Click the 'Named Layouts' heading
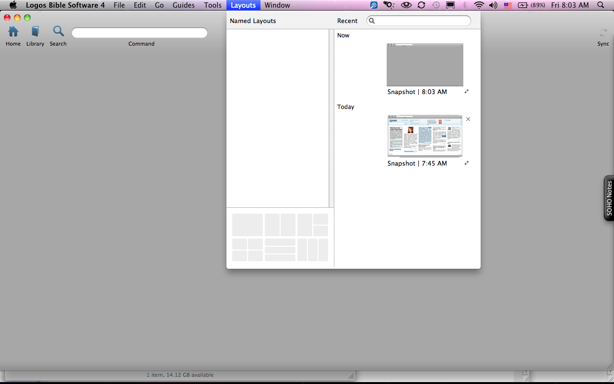Image resolution: width=614 pixels, height=384 pixels. [x=253, y=21]
